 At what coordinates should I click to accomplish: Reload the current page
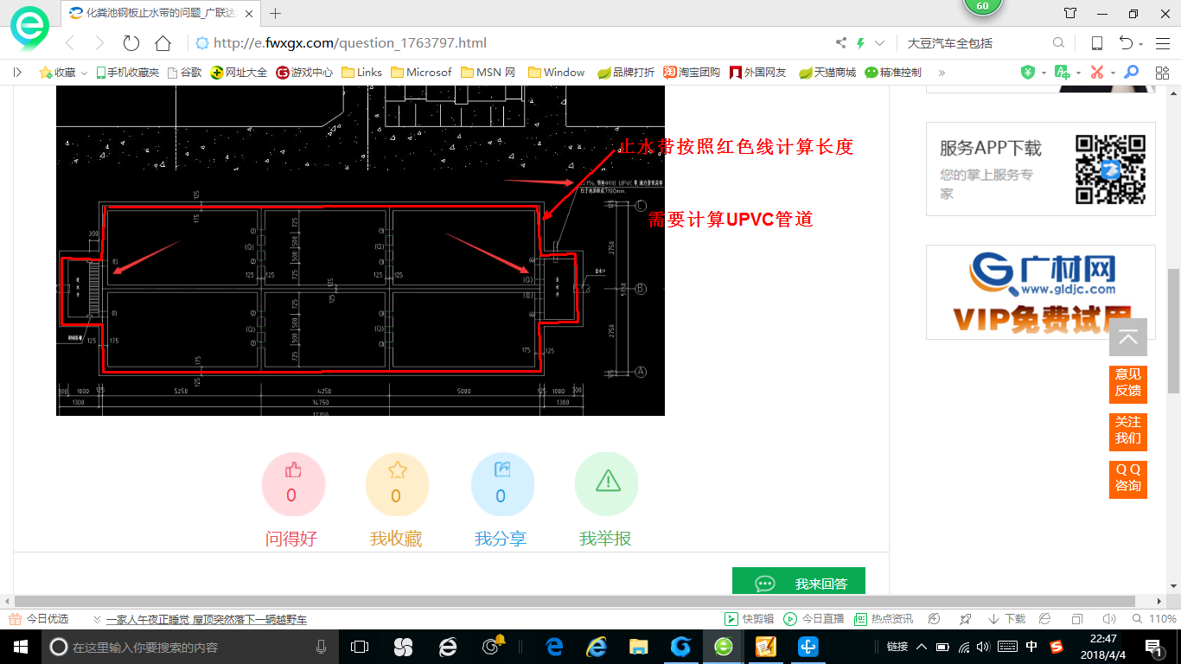point(131,43)
